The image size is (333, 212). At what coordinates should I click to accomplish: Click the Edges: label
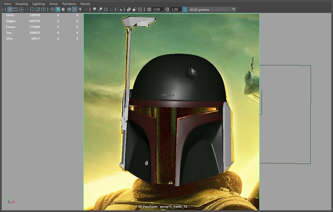tap(11, 21)
